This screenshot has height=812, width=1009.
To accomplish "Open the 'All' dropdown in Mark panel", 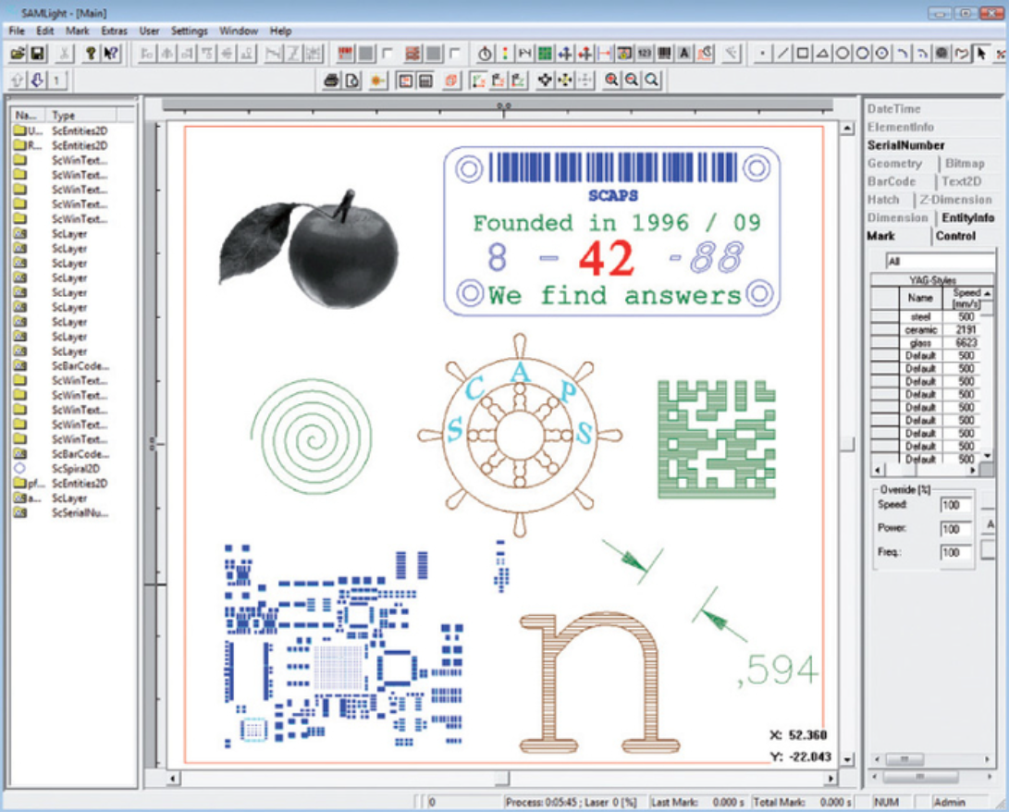I will coord(940,261).
